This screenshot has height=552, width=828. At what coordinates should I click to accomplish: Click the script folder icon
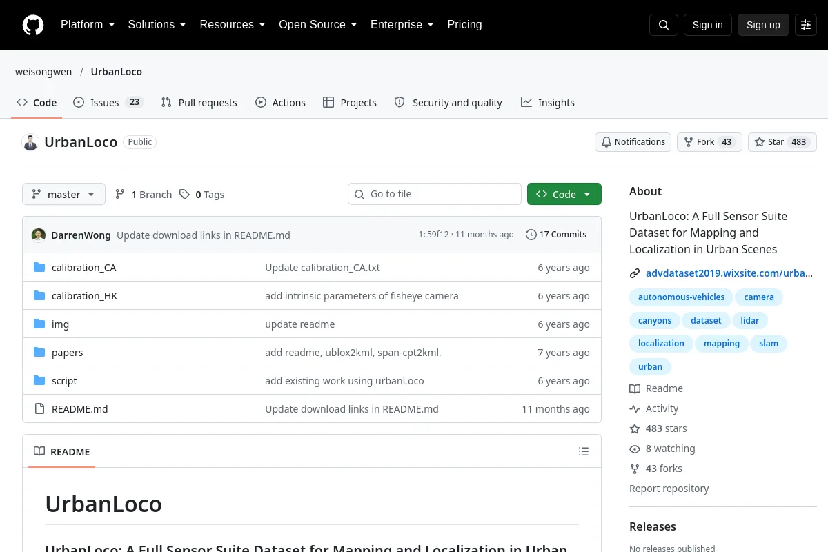click(x=39, y=381)
